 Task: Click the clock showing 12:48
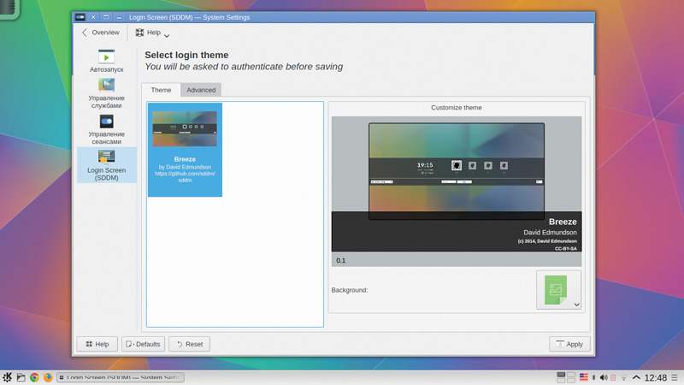click(x=656, y=378)
